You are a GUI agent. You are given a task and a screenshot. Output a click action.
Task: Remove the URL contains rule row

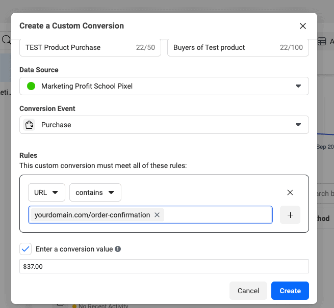[290, 192]
